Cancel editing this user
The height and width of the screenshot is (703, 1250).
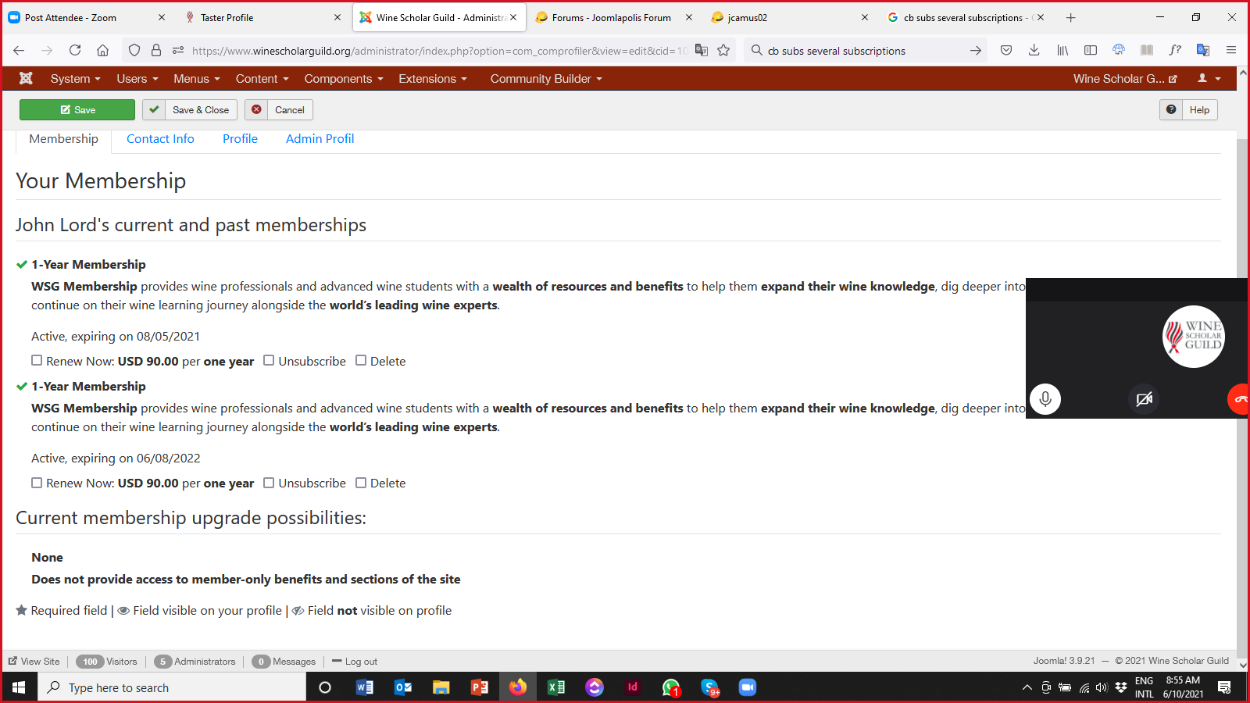279,110
